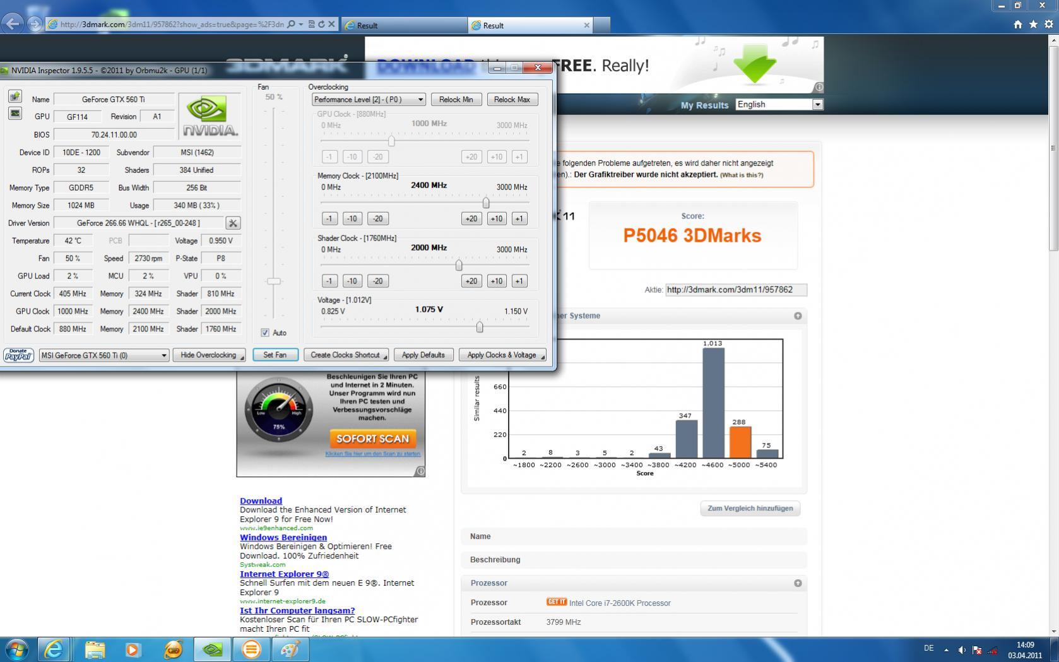The height and width of the screenshot is (662, 1059).
Task: Click the PayPal Donate button
Action: [x=18, y=355]
